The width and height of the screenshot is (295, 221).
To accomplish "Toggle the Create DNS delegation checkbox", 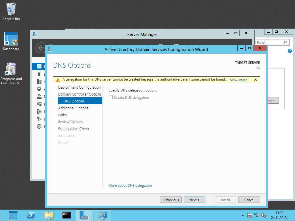I will tap(111, 98).
